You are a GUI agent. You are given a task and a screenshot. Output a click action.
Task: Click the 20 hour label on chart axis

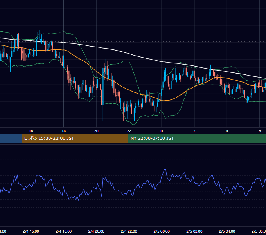(96, 131)
